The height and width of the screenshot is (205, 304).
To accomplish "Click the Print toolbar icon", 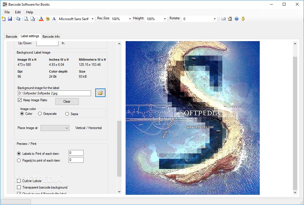I will pyautogui.click(x=33, y=19).
